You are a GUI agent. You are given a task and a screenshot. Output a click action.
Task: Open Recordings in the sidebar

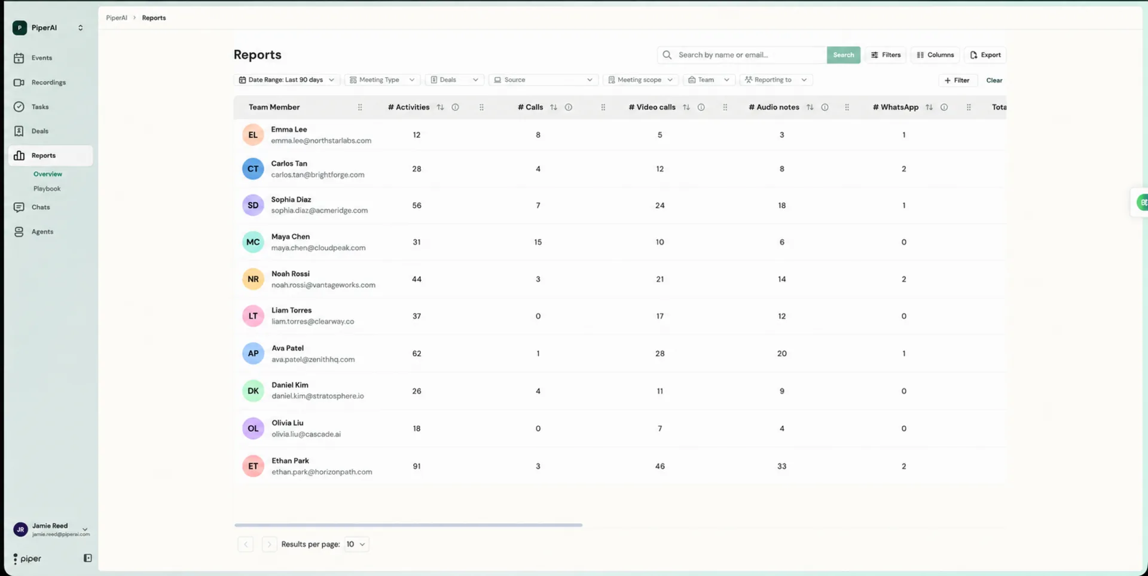pos(51,83)
